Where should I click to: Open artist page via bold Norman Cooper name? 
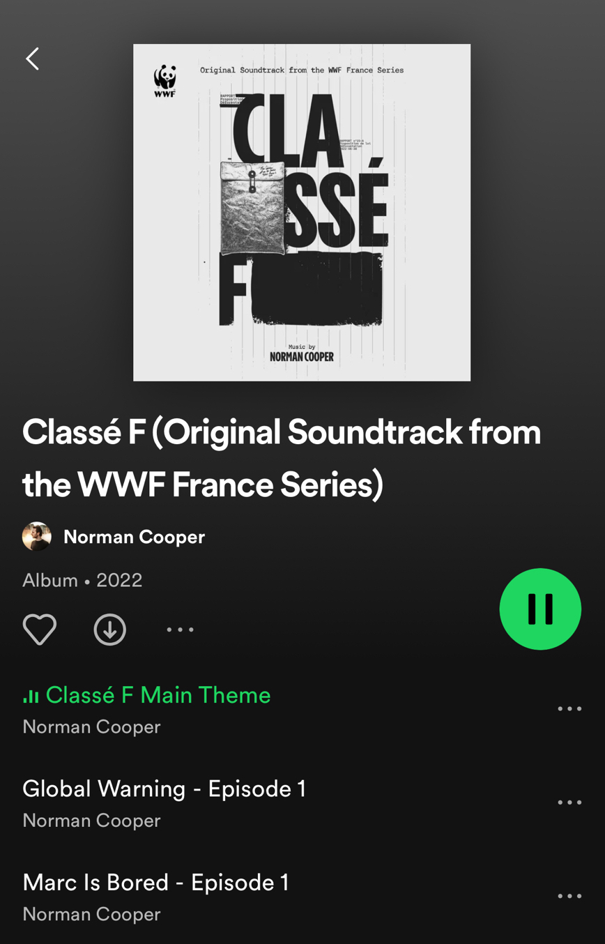tap(134, 537)
